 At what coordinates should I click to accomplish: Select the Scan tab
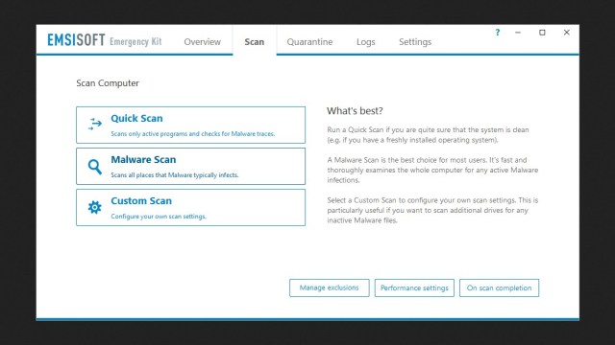click(x=254, y=42)
